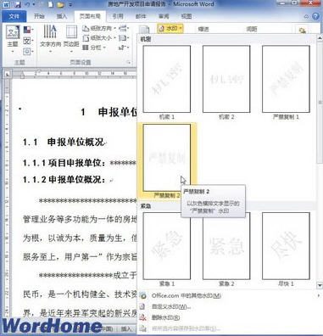
Task: Open the 纸张方向 (Orientation) dropdown
Action: point(99,28)
